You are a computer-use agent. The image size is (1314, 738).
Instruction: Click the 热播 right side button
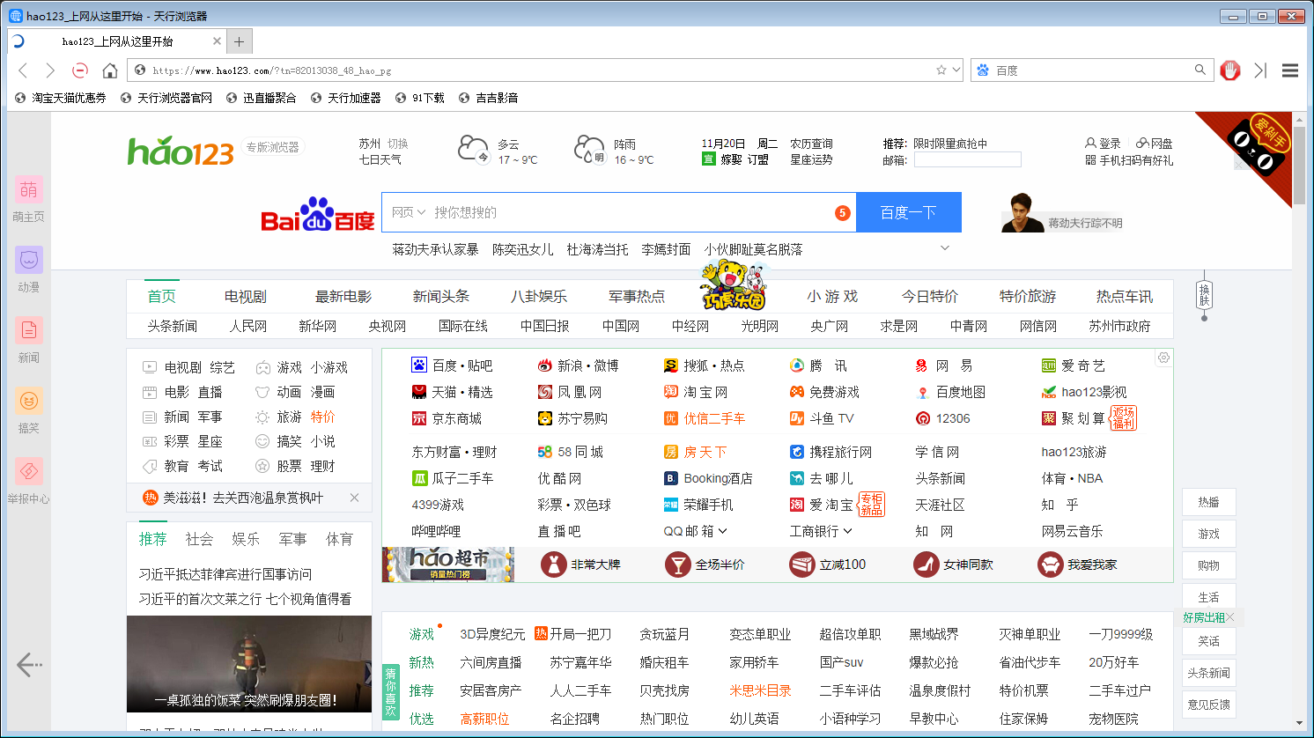1209,502
